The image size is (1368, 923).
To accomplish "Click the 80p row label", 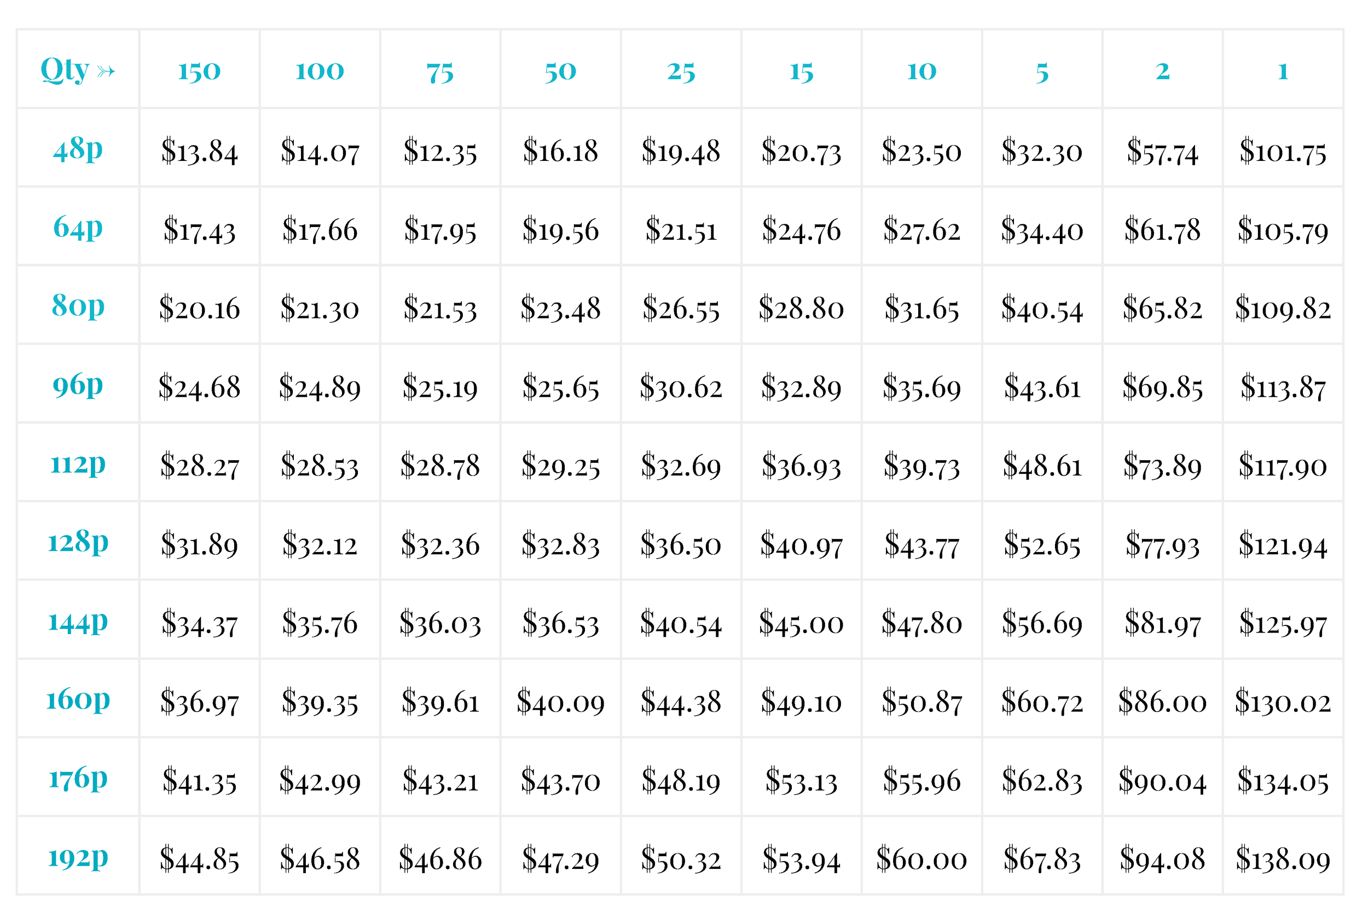I will coord(78,305).
